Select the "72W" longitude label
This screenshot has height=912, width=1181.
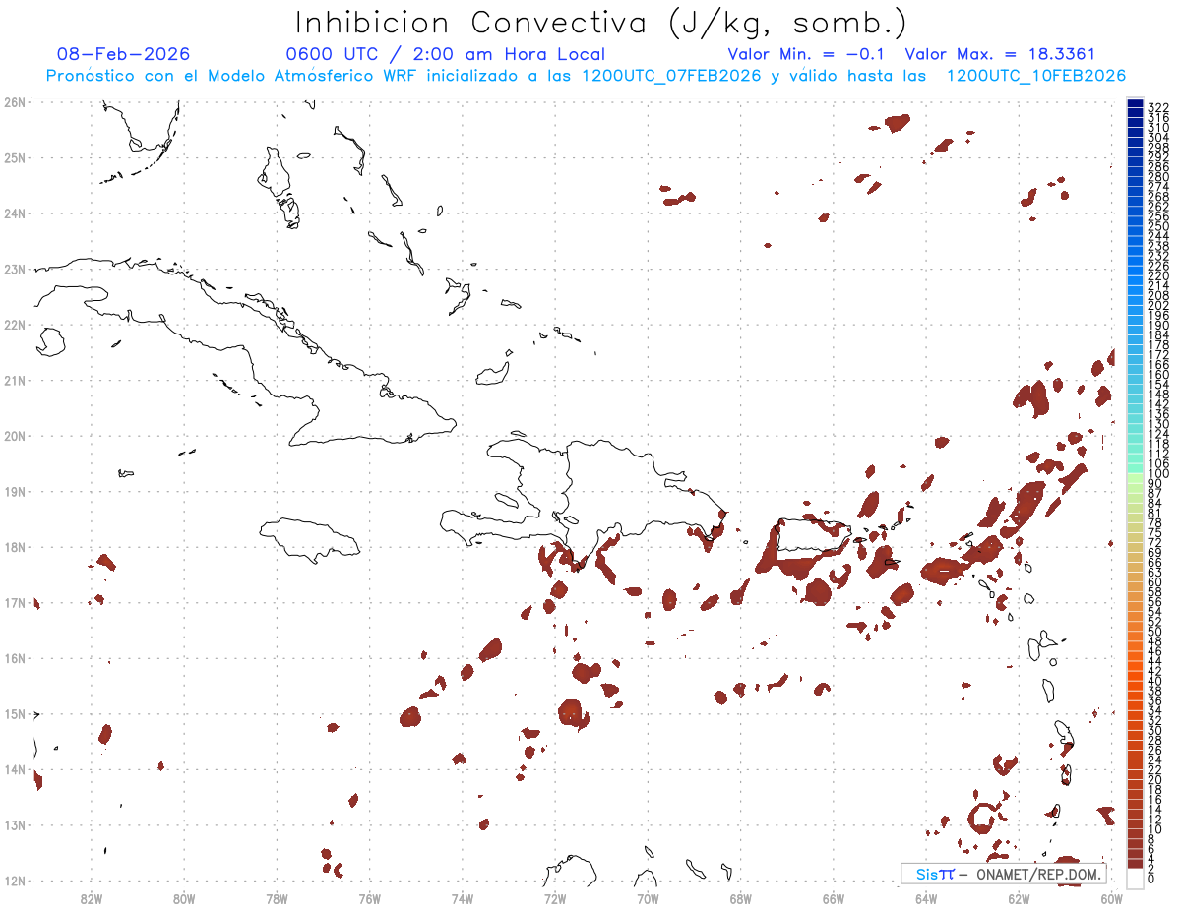[x=555, y=898]
